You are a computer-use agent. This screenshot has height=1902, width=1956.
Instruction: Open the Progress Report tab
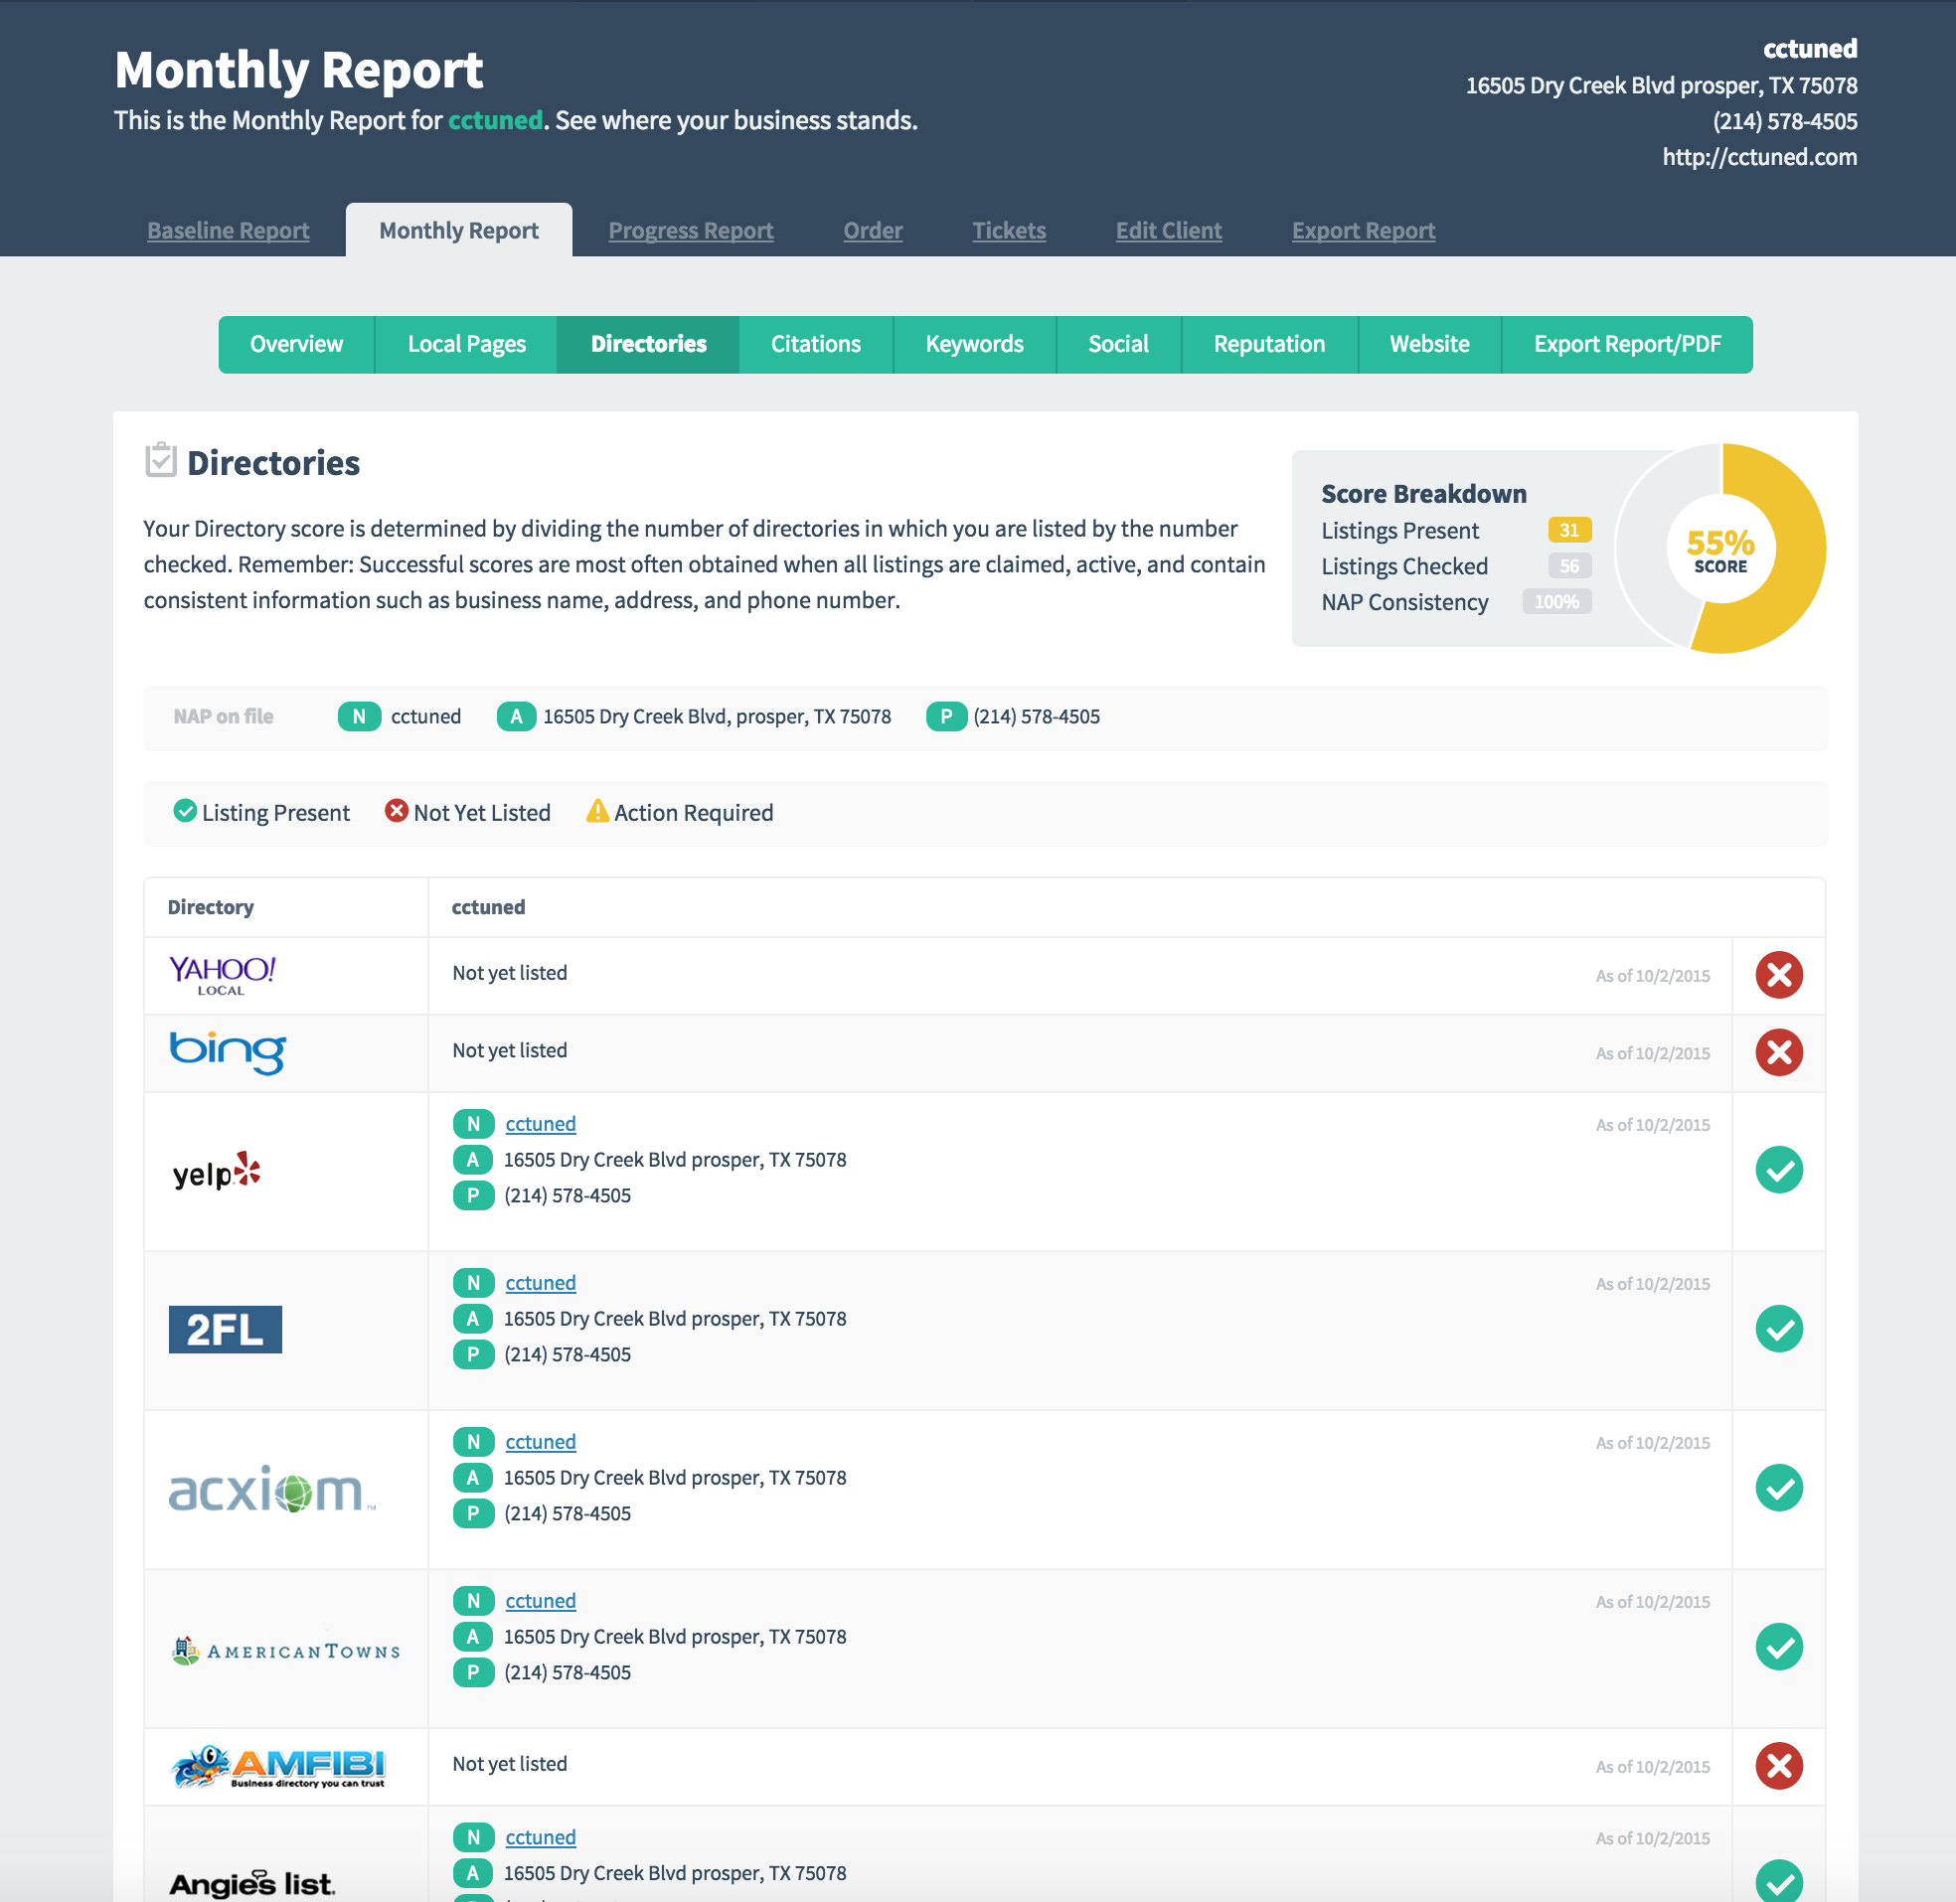click(x=691, y=231)
